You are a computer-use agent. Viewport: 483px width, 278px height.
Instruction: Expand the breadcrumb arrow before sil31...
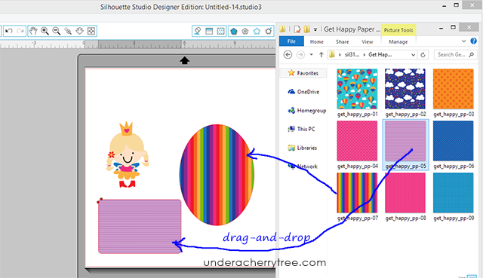click(x=340, y=55)
